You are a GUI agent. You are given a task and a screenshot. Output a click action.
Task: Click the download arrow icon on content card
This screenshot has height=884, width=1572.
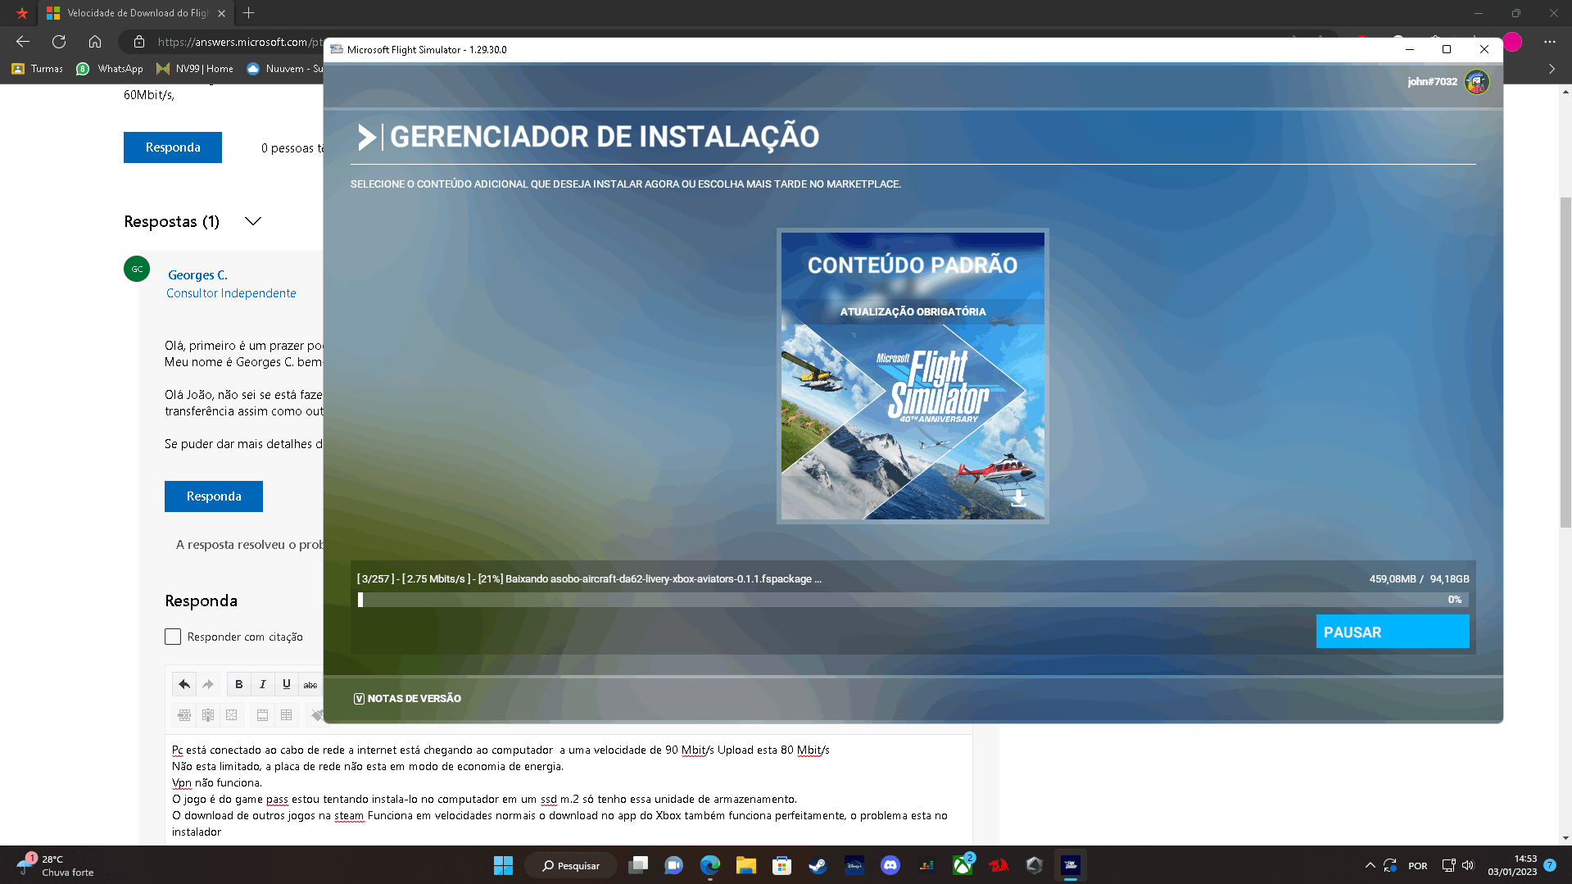(x=1017, y=498)
